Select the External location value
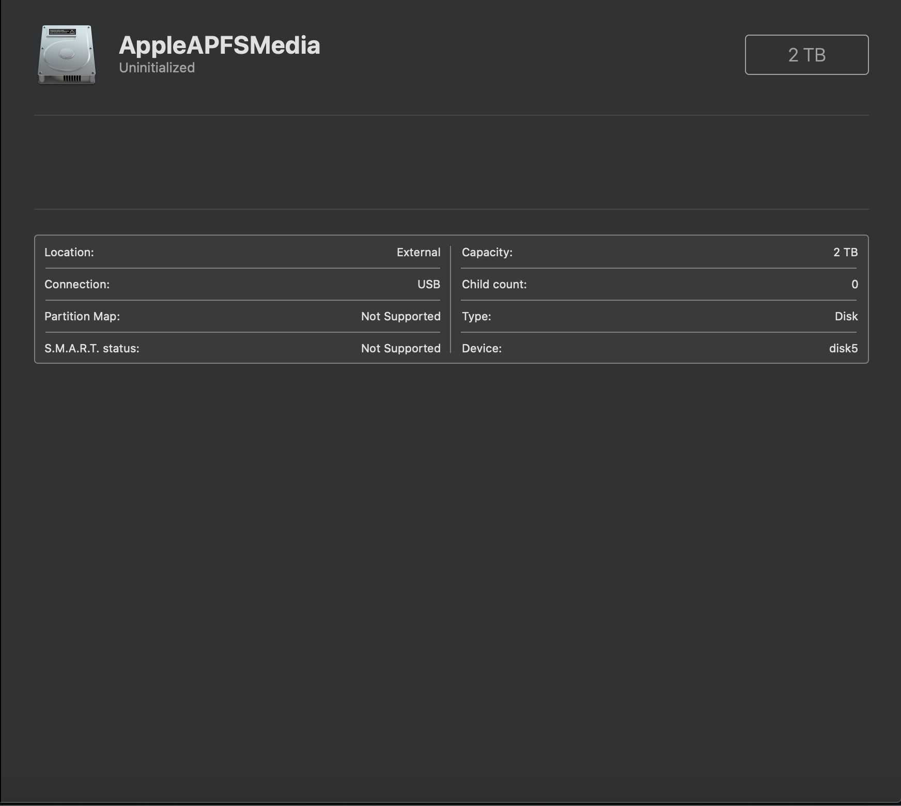The image size is (901, 806). coord(418,252)
